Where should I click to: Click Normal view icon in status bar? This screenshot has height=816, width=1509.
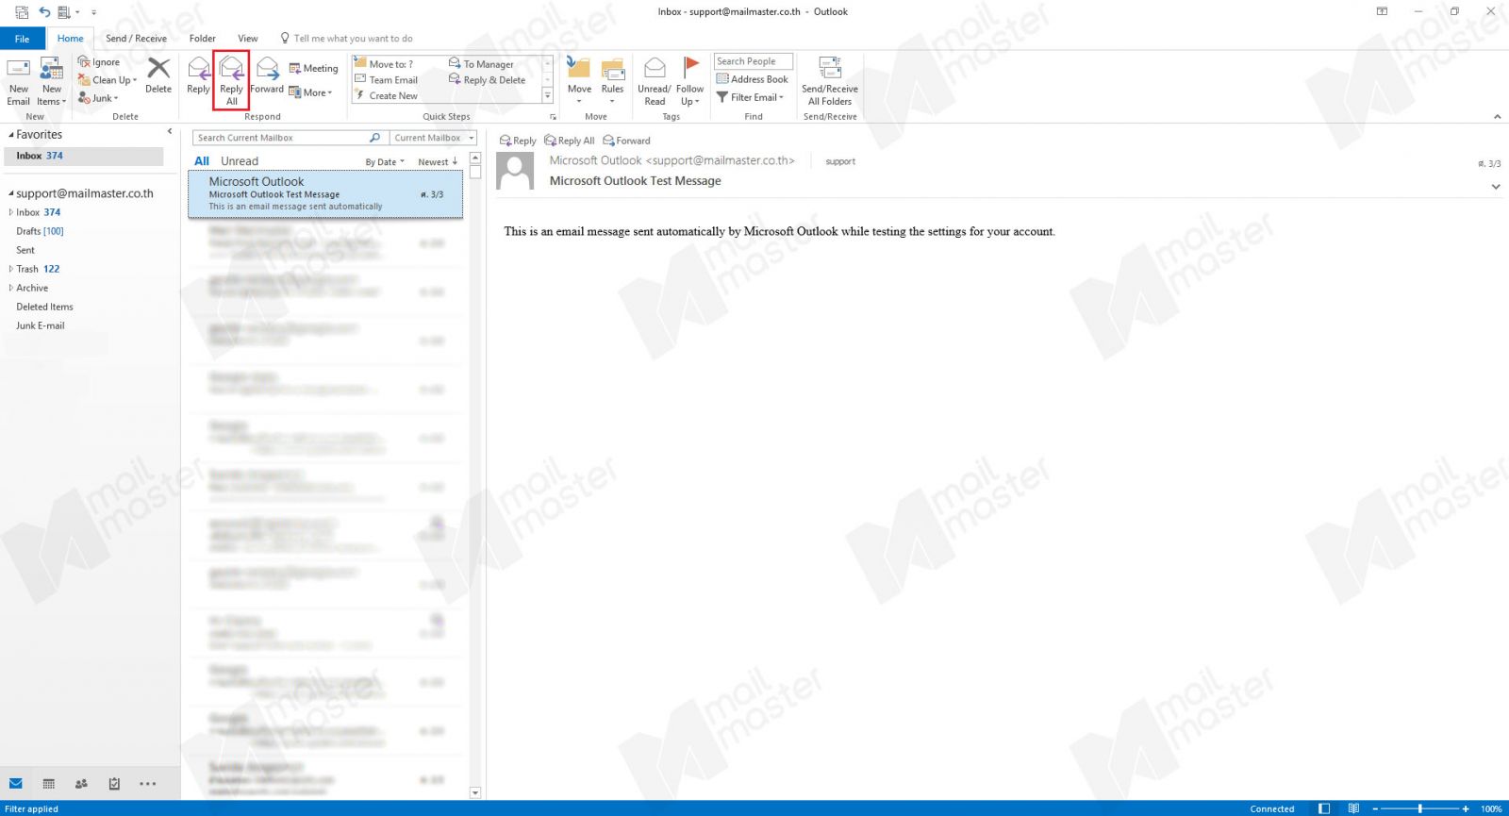(x=1324, y=808)
